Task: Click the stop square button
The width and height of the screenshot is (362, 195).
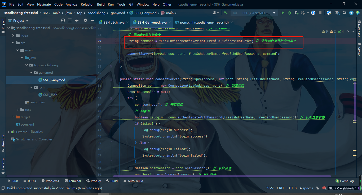Action: click(x=320, y=13)
